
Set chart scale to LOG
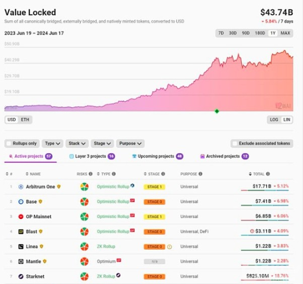point(274,120)
